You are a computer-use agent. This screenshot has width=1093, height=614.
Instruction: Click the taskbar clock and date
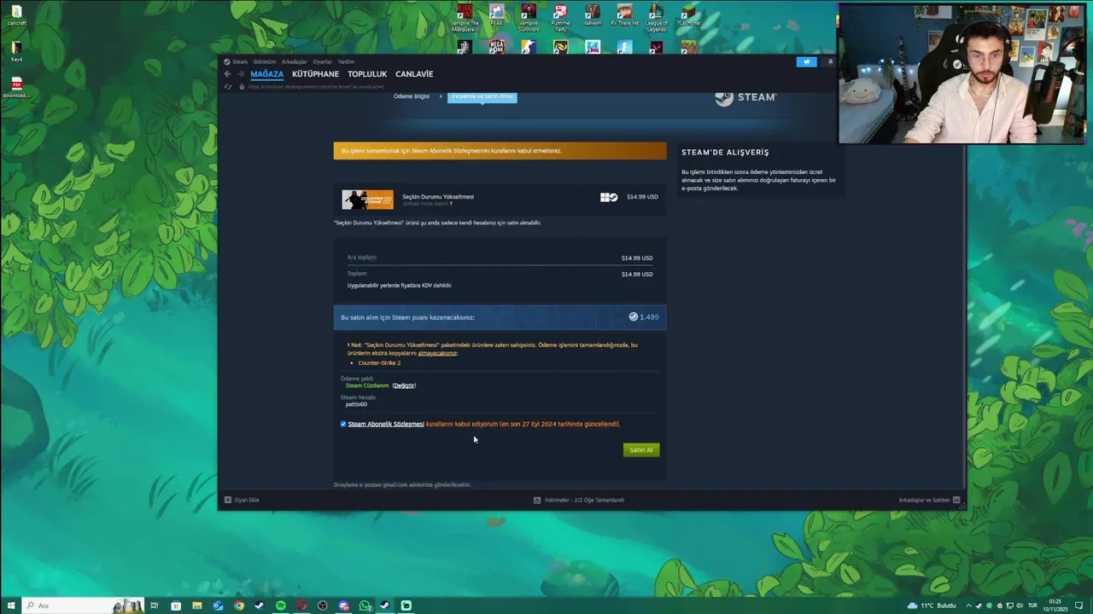click(1057, 605)
